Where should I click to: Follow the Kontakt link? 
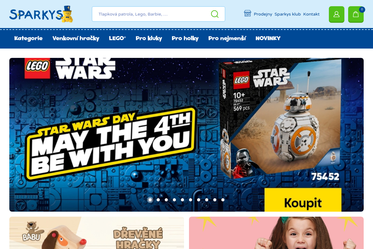pos(311,14)
